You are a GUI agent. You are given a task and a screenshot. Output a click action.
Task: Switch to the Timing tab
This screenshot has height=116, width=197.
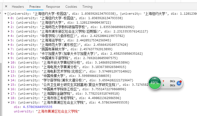(87, 7)
